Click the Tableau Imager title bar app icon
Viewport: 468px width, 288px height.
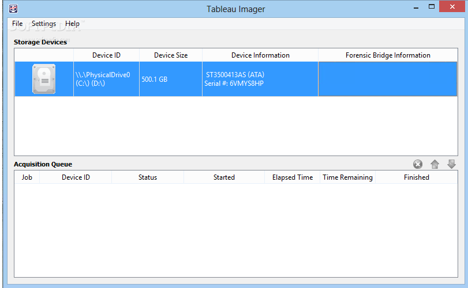pyautogui.click(x=13, y=9)
